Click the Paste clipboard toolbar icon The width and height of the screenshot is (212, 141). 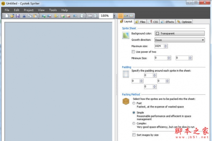coord(35,16)
